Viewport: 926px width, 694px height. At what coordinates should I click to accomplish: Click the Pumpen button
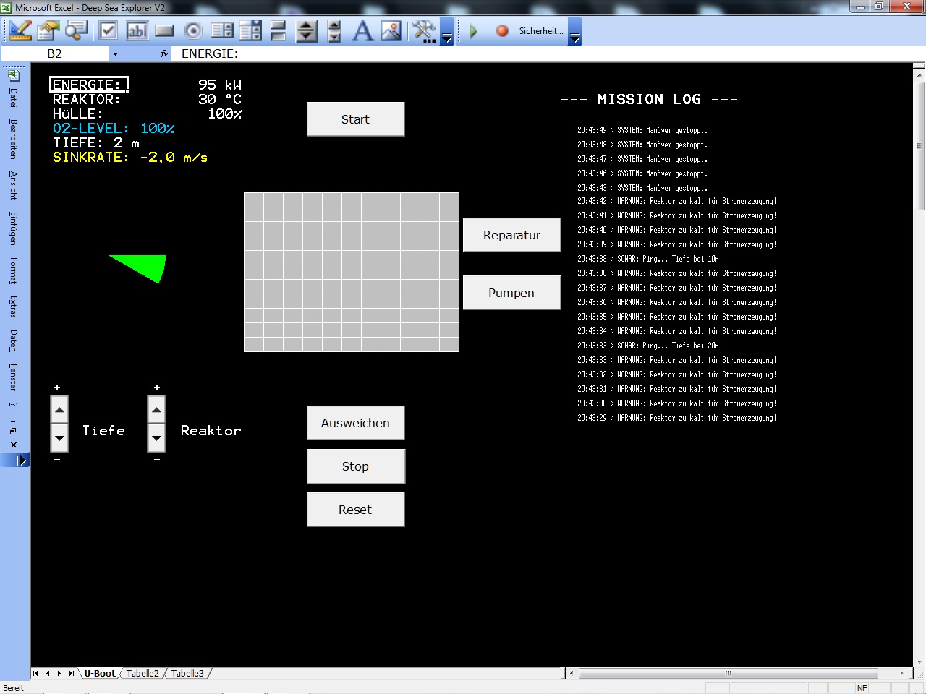(511, 293)
